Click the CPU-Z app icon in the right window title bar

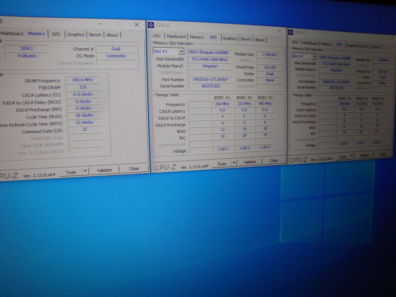click(x=290, y=32)
